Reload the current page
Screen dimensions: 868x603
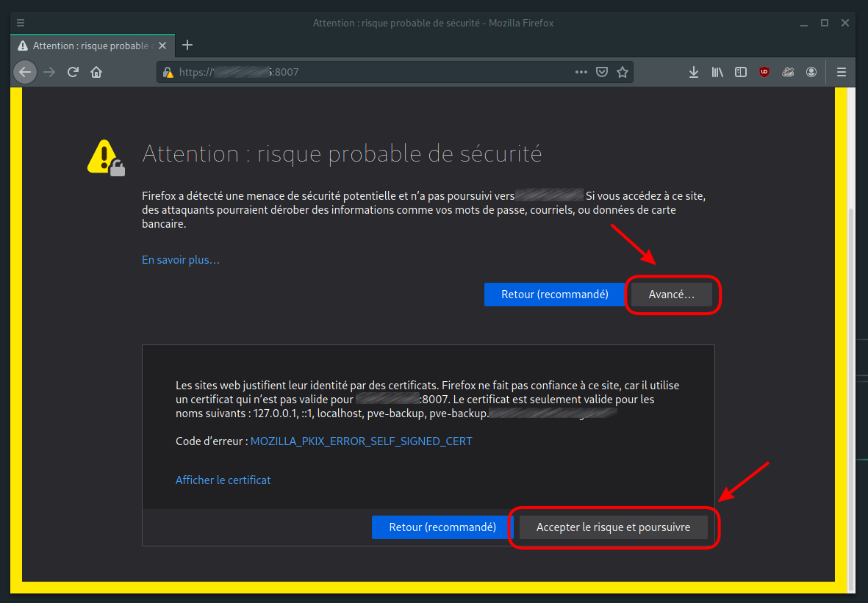point(73,72)
